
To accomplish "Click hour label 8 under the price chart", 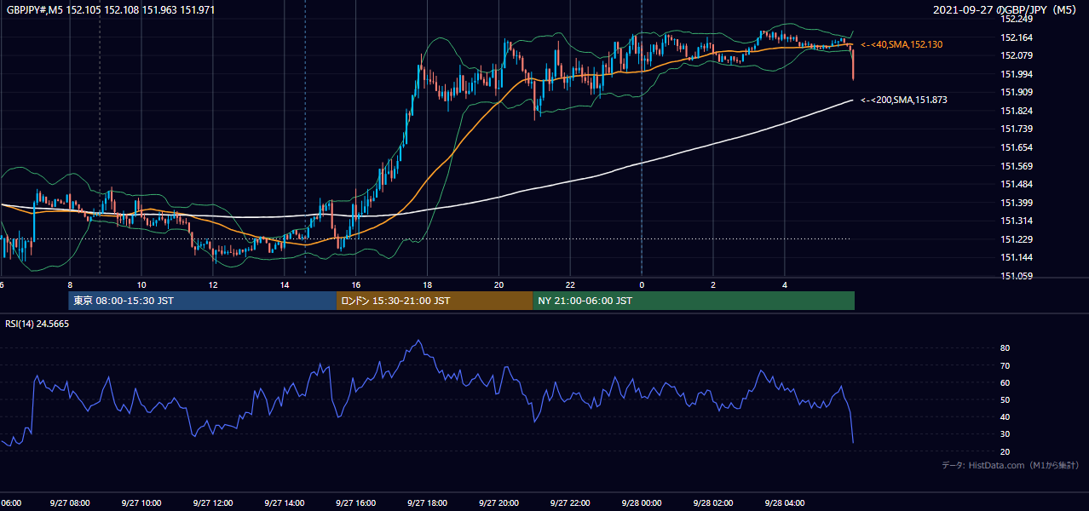I will coord(70,285).
